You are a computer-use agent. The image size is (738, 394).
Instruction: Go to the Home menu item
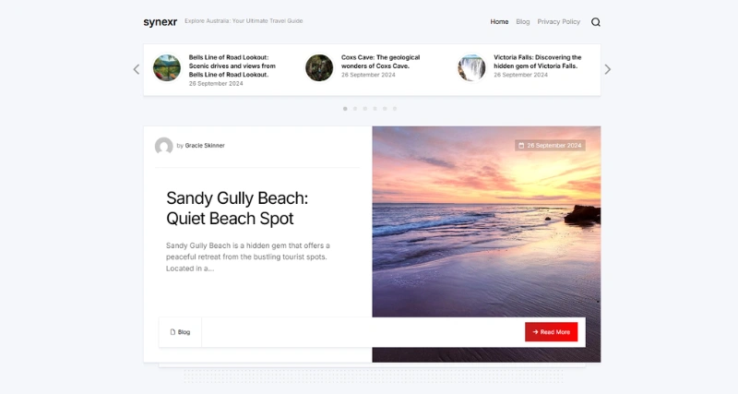499,21
